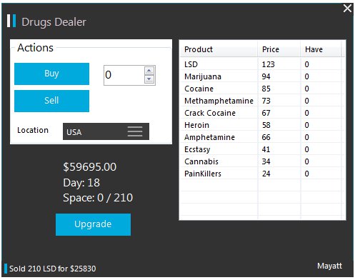This screenshot has height=280, width=355.
Task: Click the Day: 18 label
Action: [x=81, y=183]
